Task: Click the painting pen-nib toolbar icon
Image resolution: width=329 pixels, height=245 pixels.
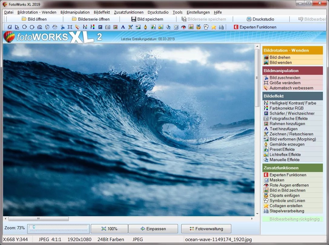Action: [145, 27]
